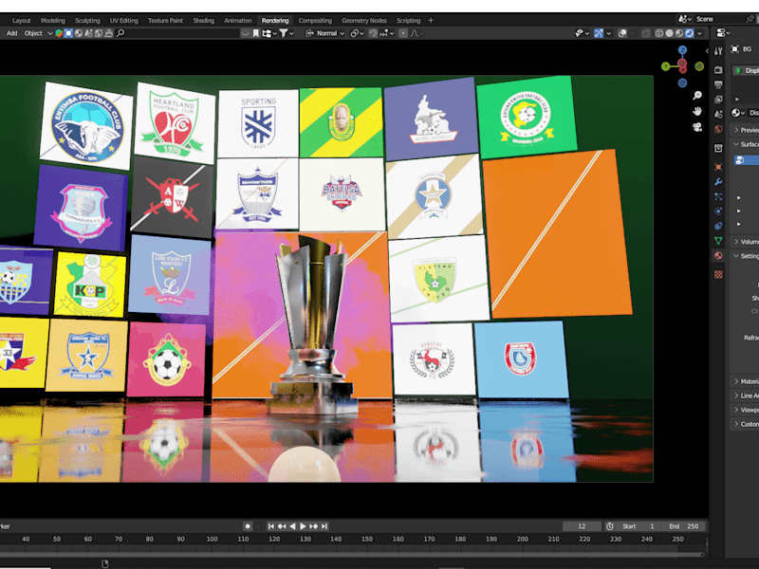The height and width of the screenshot is (569, 759).
Task: Open the Render properties tab
Action: point(718,70)
